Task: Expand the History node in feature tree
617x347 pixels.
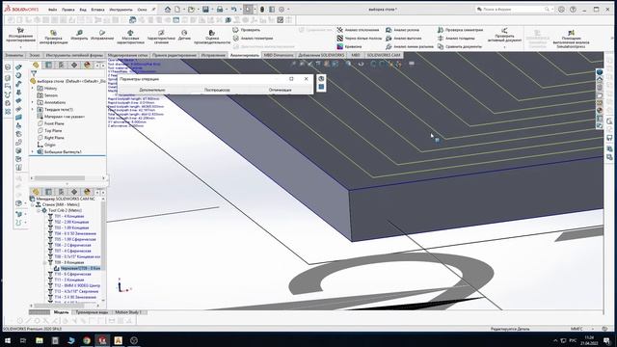Action: point(33,88)
